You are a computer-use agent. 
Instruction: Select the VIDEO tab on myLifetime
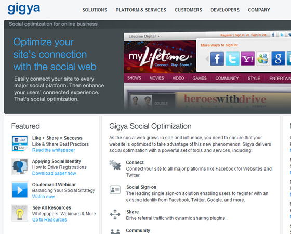(x=178, y=78)
